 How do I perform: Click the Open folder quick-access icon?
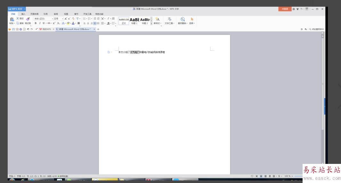(x=10, y=29)
